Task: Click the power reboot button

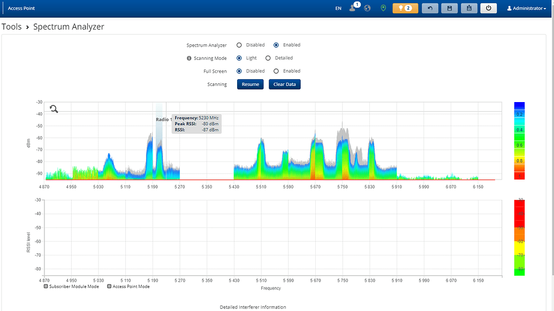Action: (488, 9)
